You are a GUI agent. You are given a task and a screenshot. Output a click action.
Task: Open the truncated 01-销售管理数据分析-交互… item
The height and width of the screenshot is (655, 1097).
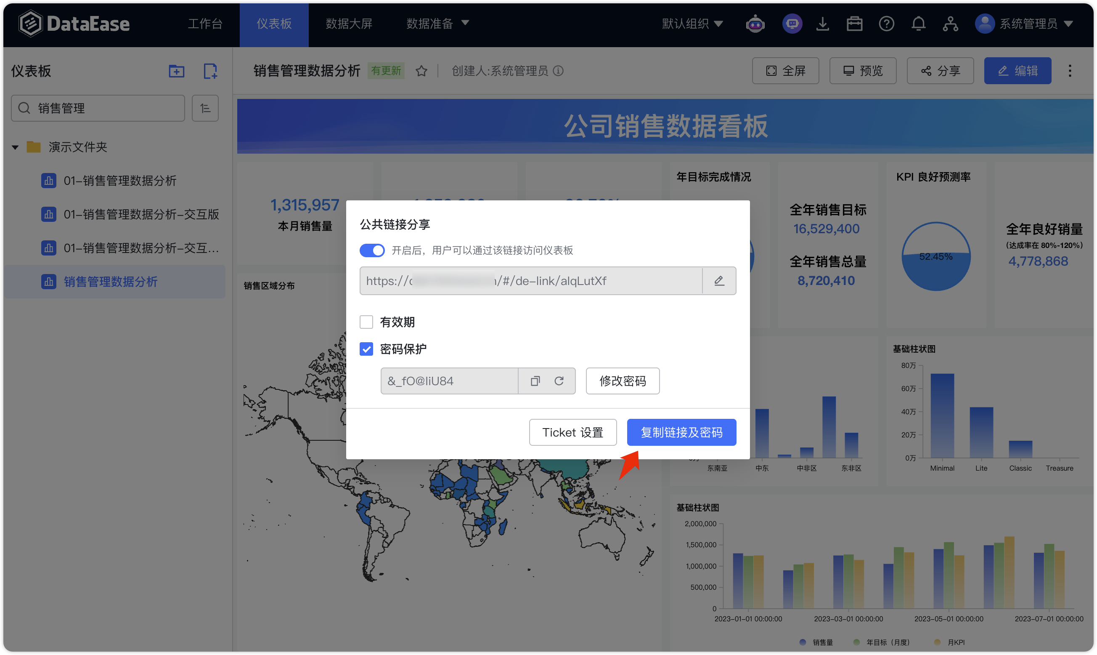pos(141,248)
